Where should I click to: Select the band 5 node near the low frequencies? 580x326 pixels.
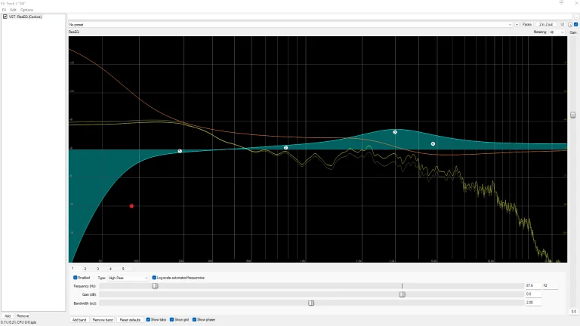click(x=180, y=151)
